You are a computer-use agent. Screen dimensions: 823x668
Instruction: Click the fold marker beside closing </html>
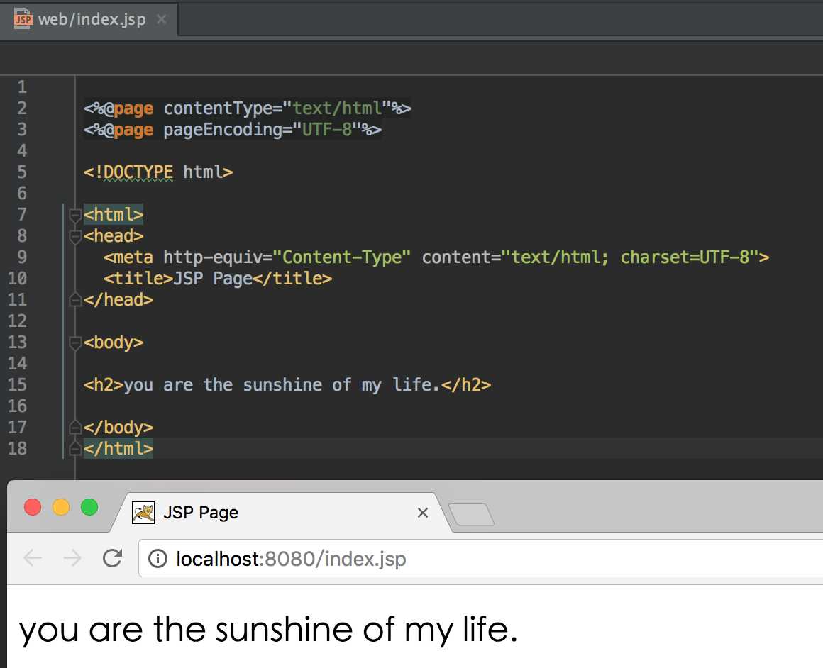[74, 449]
